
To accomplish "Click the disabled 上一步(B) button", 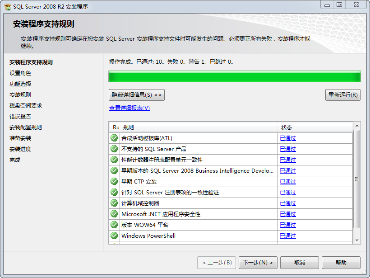I will pos(217,263).
